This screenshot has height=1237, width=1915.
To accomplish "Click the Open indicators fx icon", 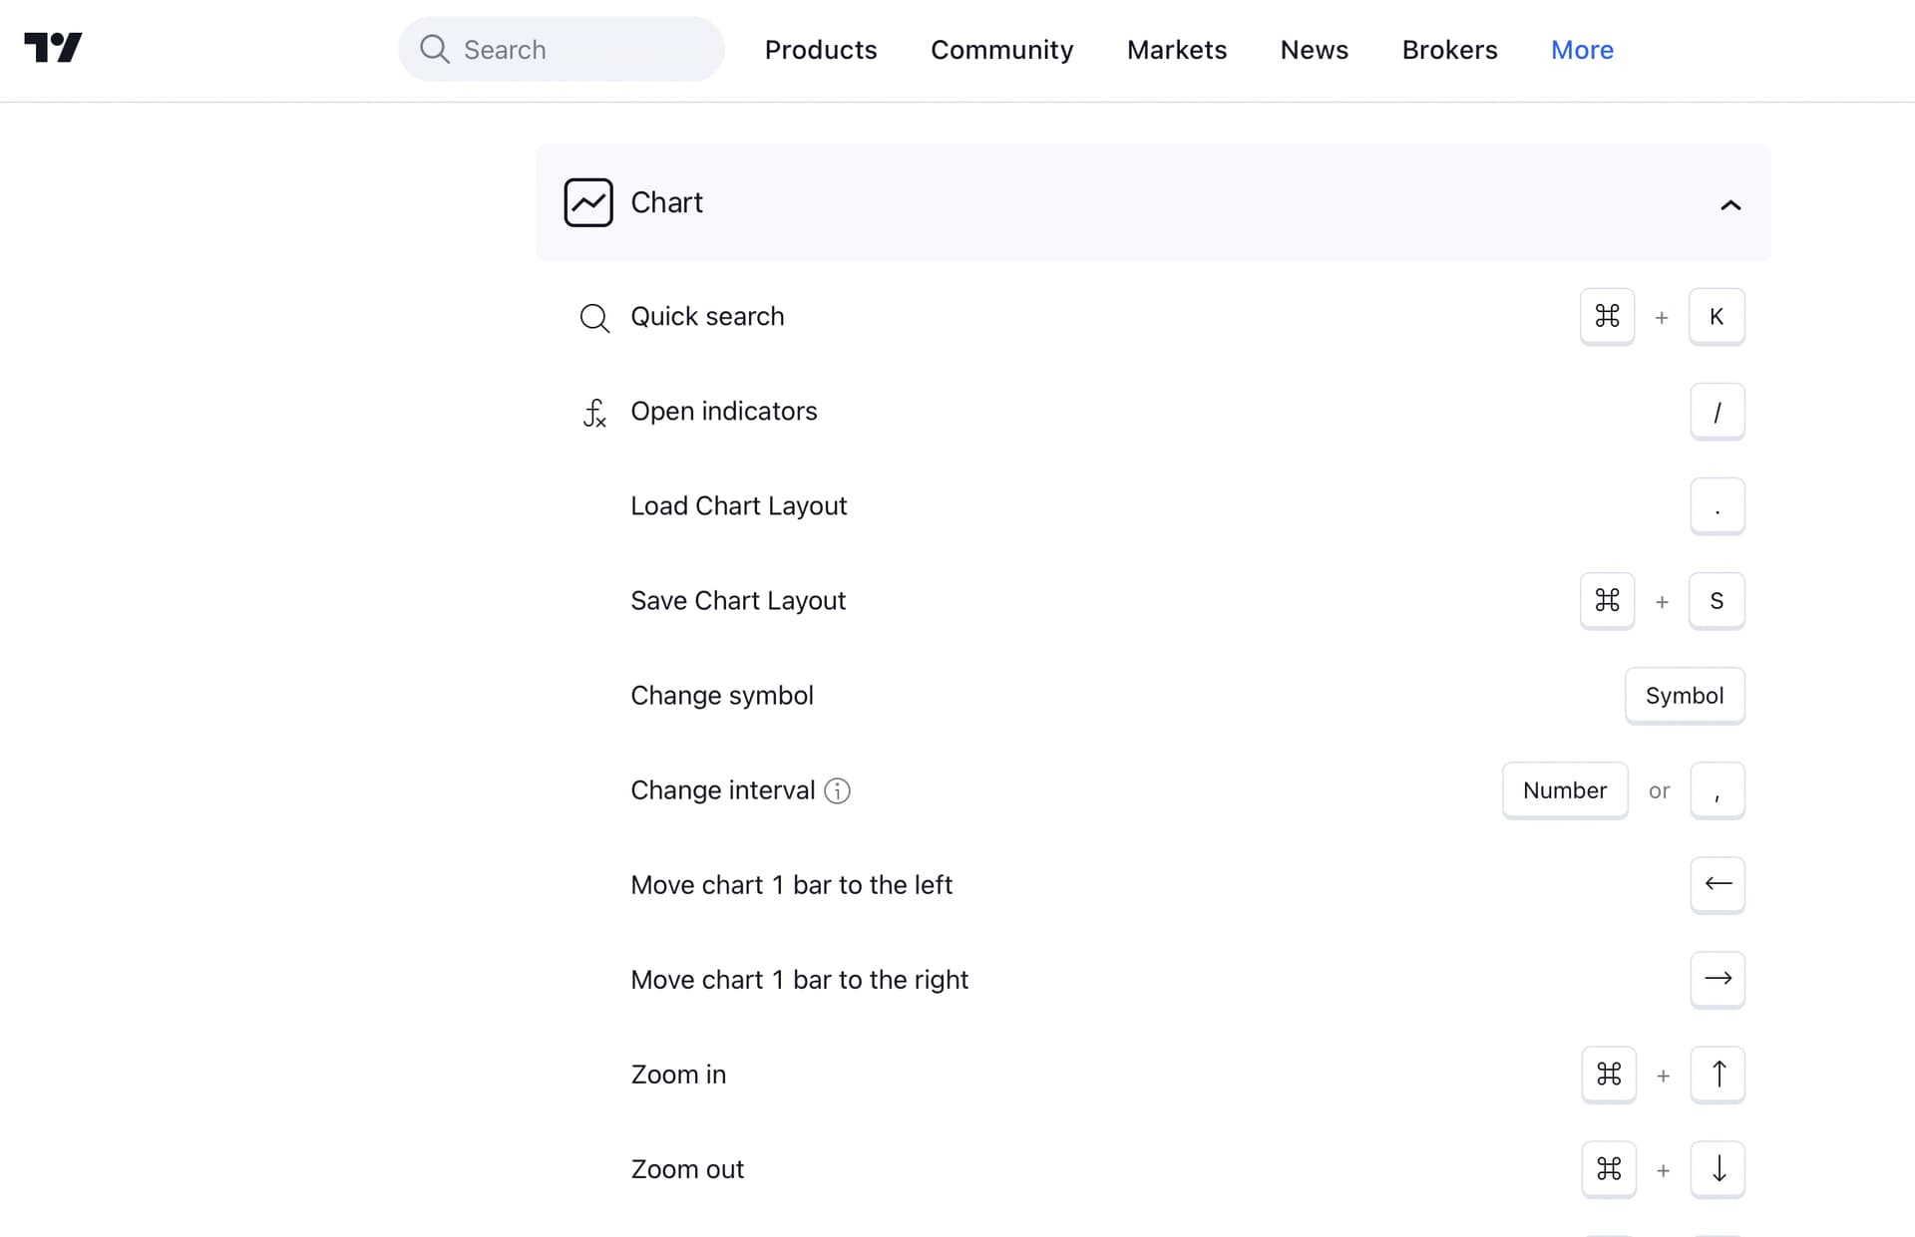I will pyautogui.click(x=594, y=412).
